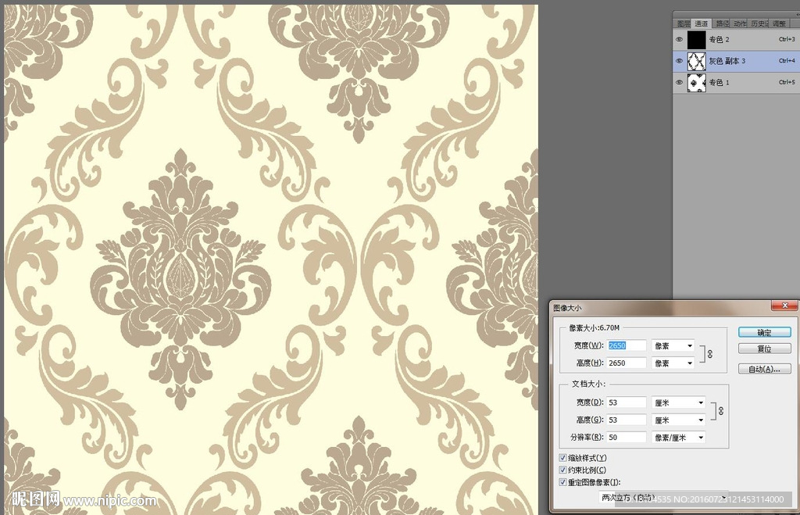This screenshot has height=515, width=800.
Task: Open the document width 厘米 unit dropdown
Action: click(x=679, y=402)
